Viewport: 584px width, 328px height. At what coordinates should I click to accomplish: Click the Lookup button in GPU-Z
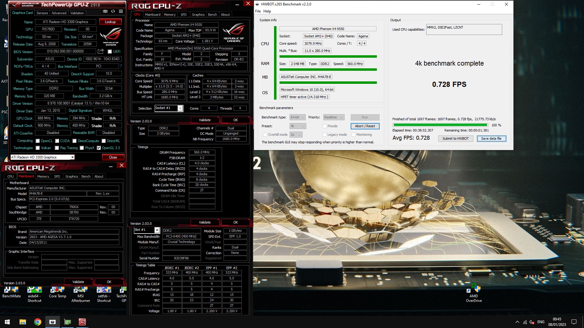click(110, 22)
